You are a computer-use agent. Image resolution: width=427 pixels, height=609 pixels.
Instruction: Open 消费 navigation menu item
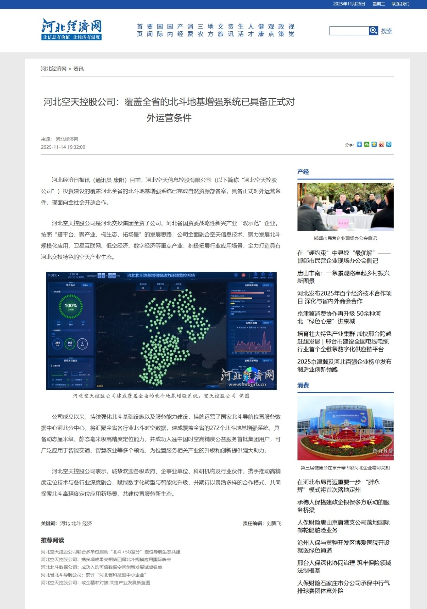point(190,30)
